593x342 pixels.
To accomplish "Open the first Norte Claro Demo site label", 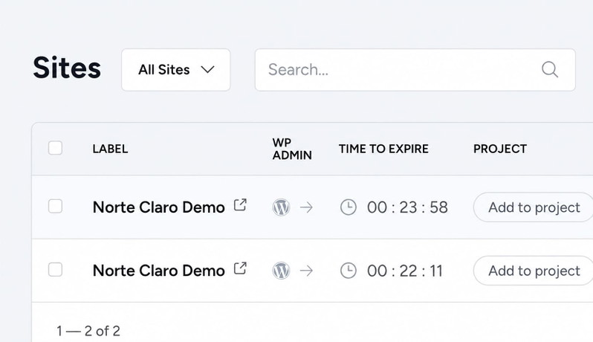I will [159, 207].
